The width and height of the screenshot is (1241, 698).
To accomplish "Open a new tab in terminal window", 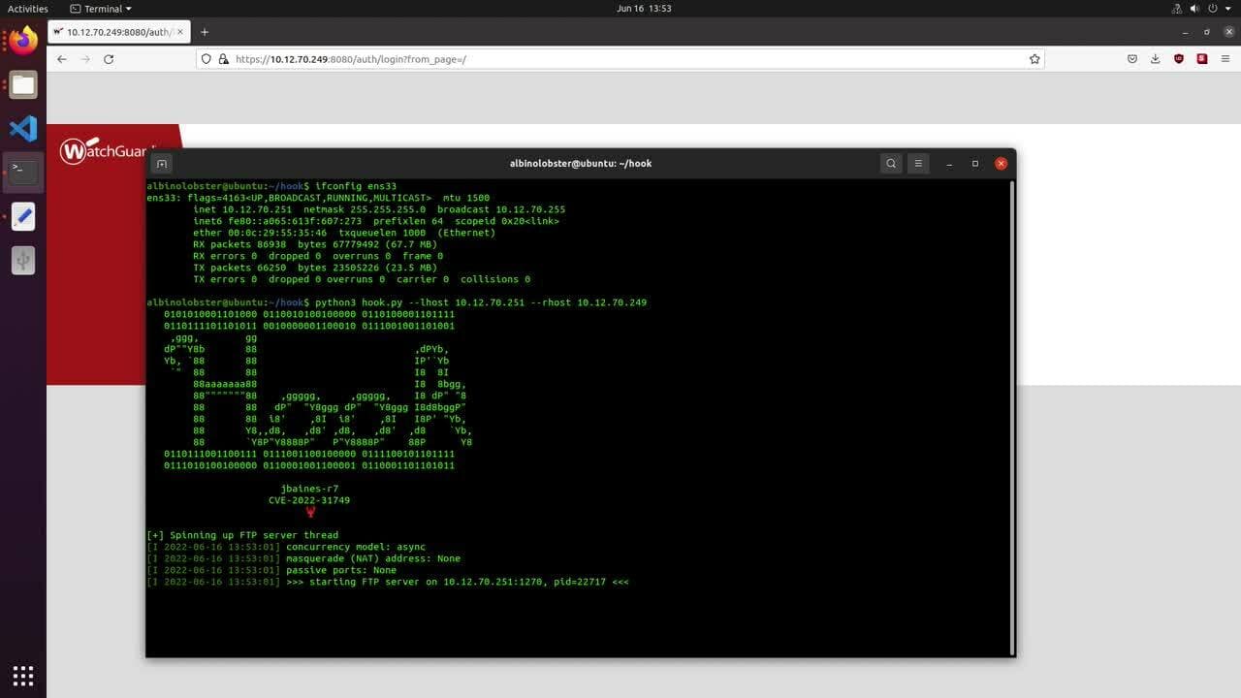I will pyautogui.click(x=162, y=163).
